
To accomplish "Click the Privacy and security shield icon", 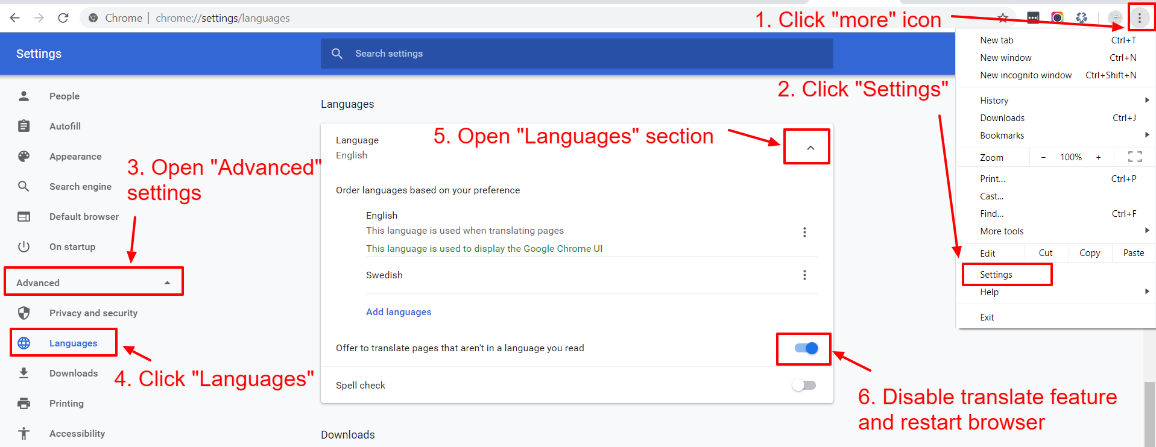I will [x=24, y=313].
